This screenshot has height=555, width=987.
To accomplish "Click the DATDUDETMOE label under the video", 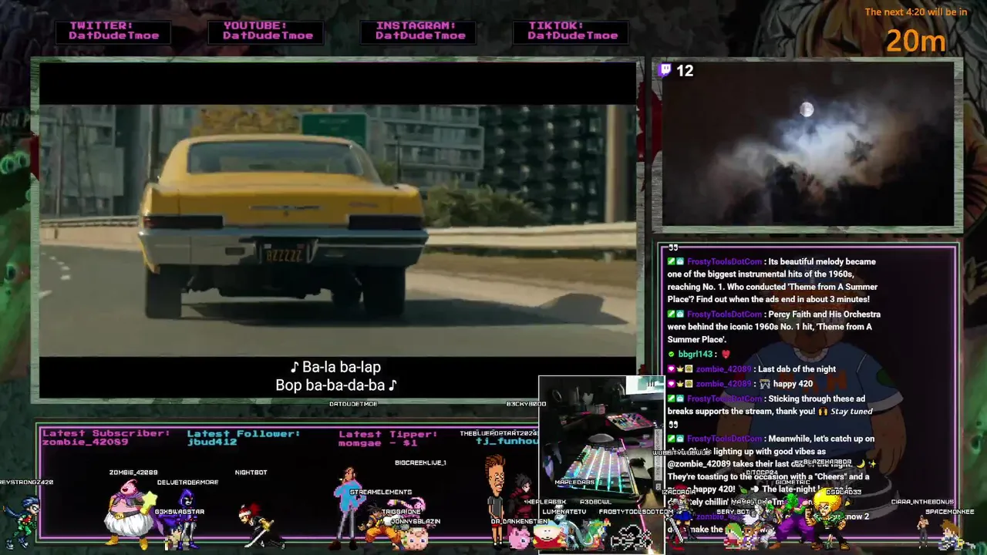I will (x=353, y=404).
